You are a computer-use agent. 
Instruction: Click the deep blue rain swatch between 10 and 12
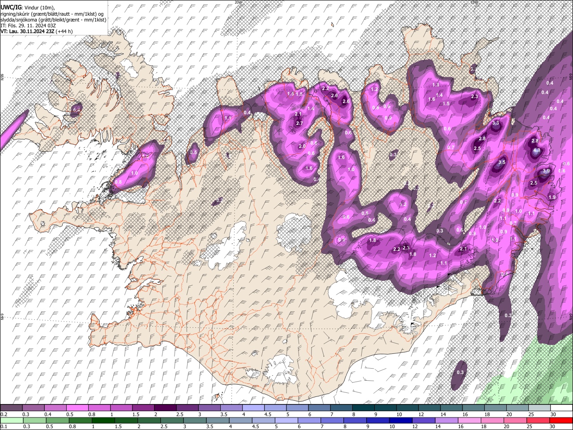(x=401, y=420)
